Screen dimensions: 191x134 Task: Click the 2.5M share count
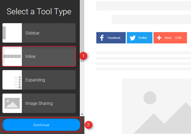[178, 38]
